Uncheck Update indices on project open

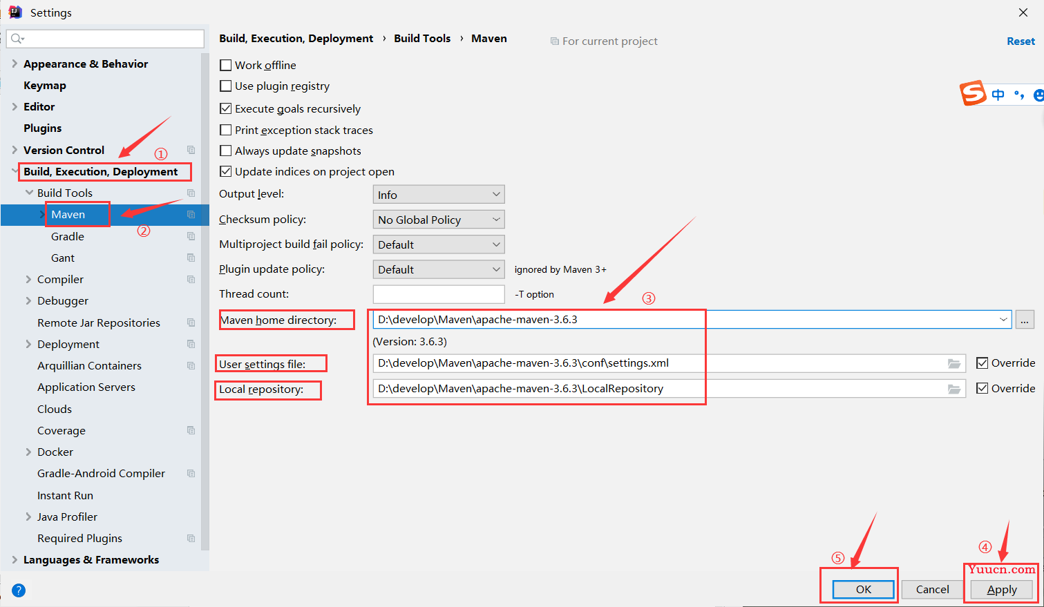[225, 171]
